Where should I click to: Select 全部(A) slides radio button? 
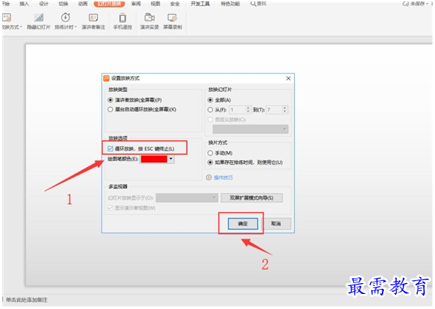(x=210, y=100)
